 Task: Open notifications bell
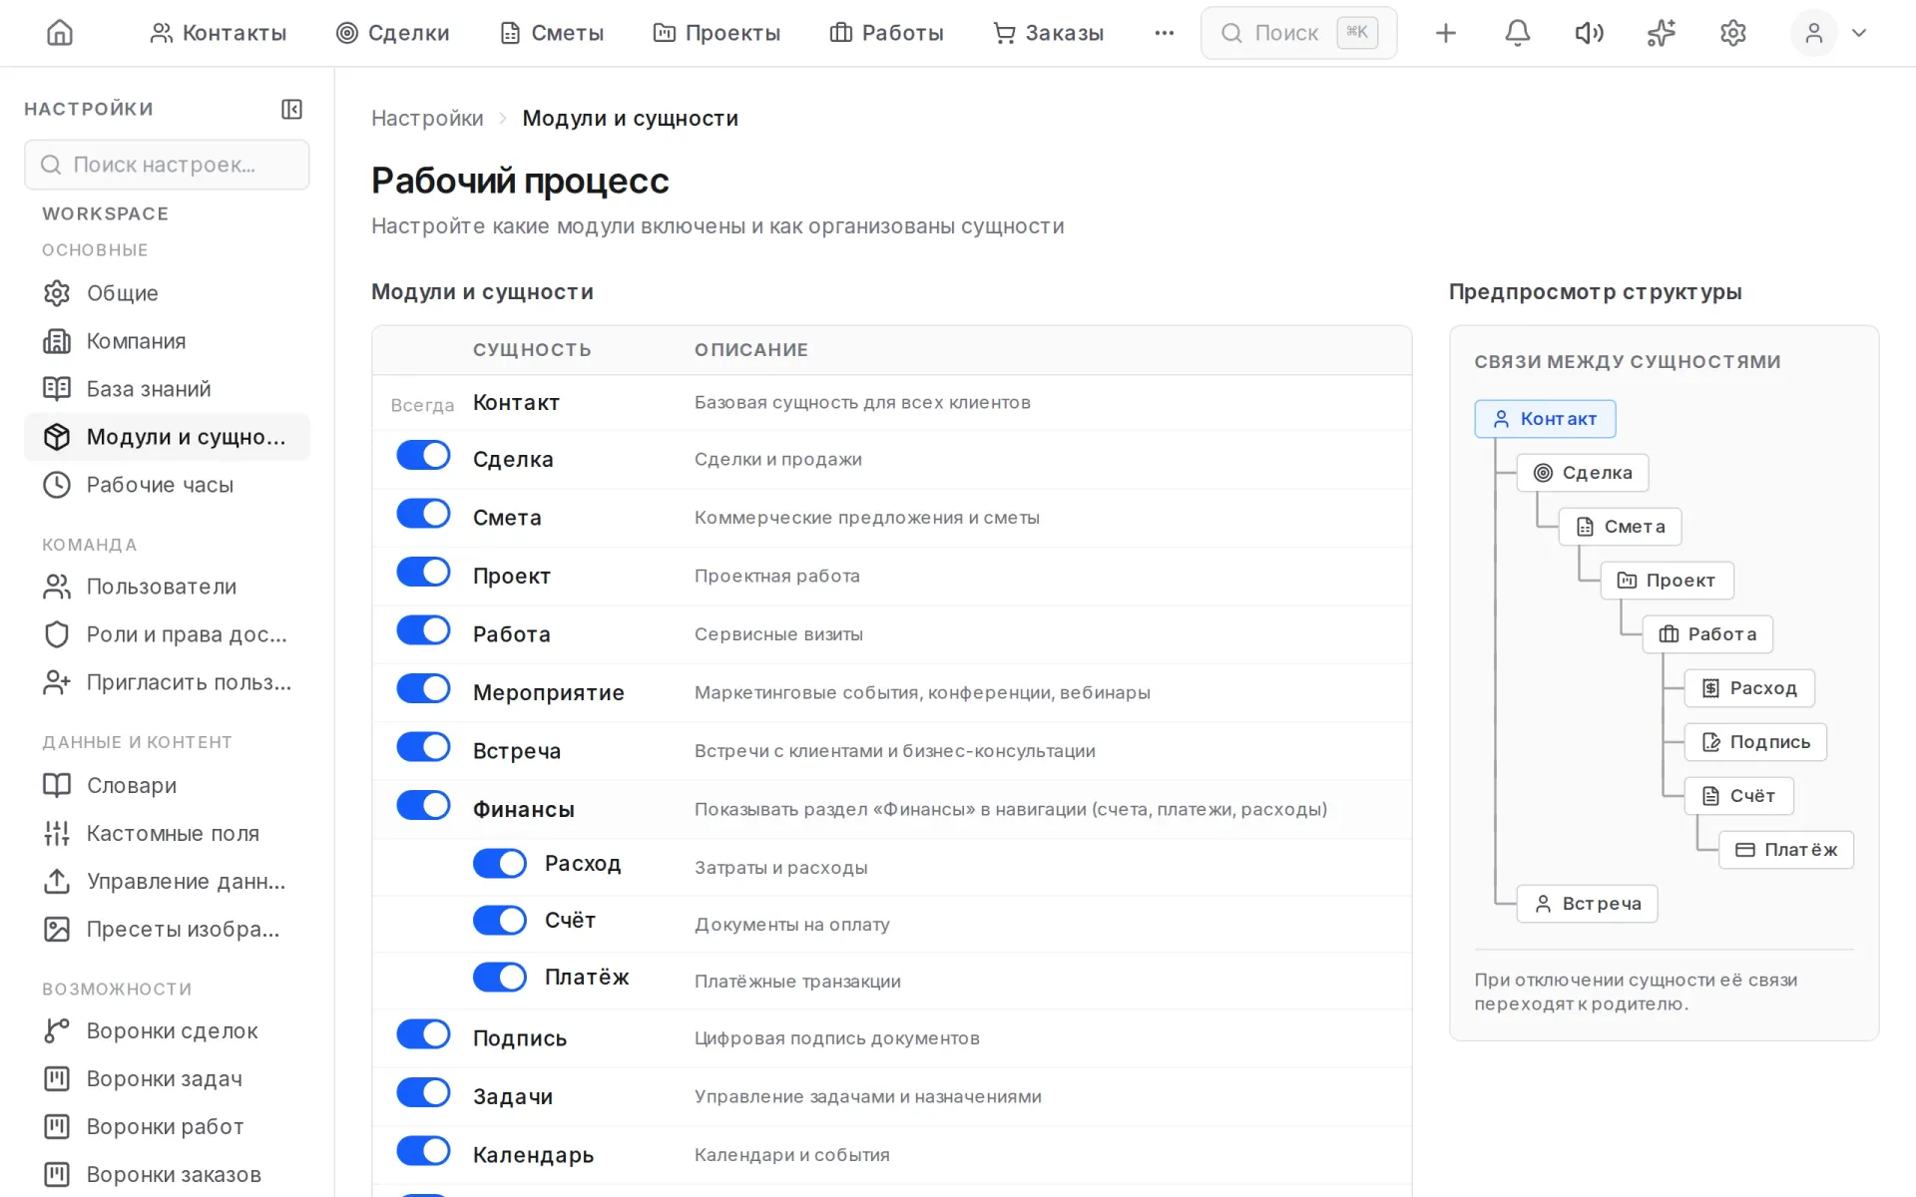pos(1517,33)
